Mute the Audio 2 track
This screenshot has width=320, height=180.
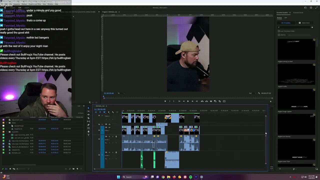coord(109,152)
